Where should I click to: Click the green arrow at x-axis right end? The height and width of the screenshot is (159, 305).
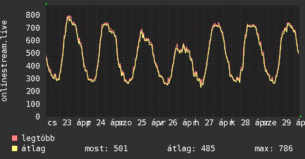[x=301, y=116]
